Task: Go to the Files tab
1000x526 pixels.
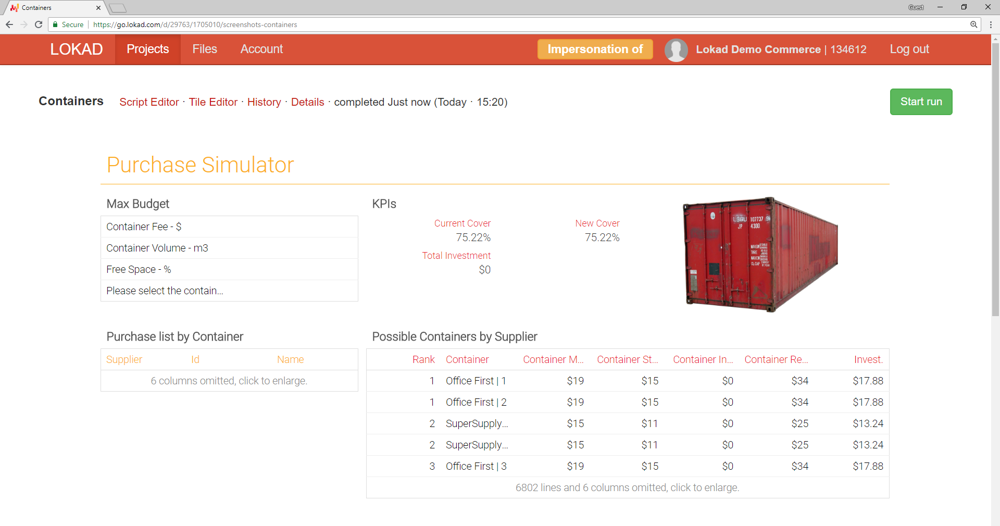Action: pyautogui.click(x=204, y=49)
